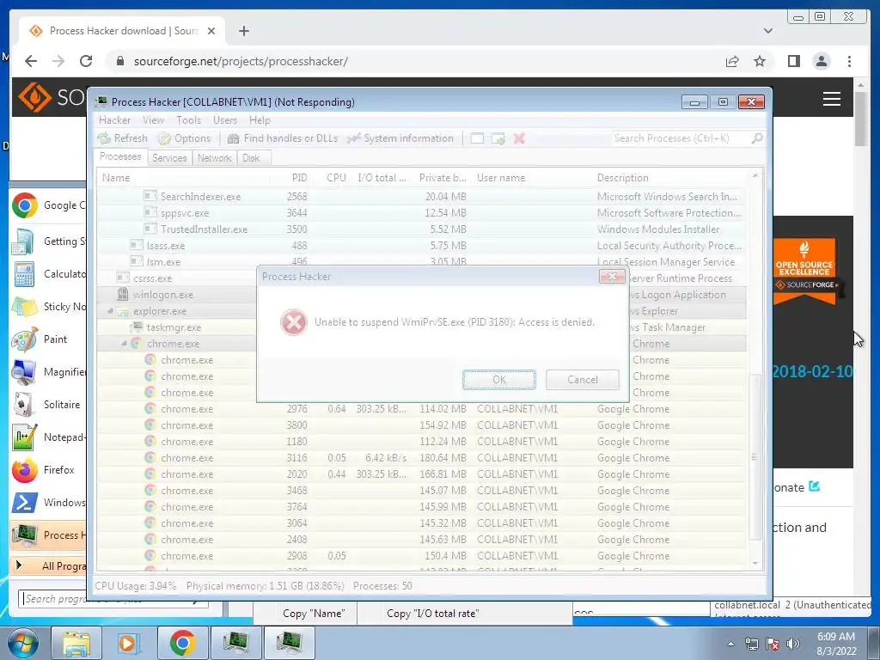This screenshot has width=880, height=660.
Task: Collapse the parent chrome.exe tree node
Action: click(124, 344)
